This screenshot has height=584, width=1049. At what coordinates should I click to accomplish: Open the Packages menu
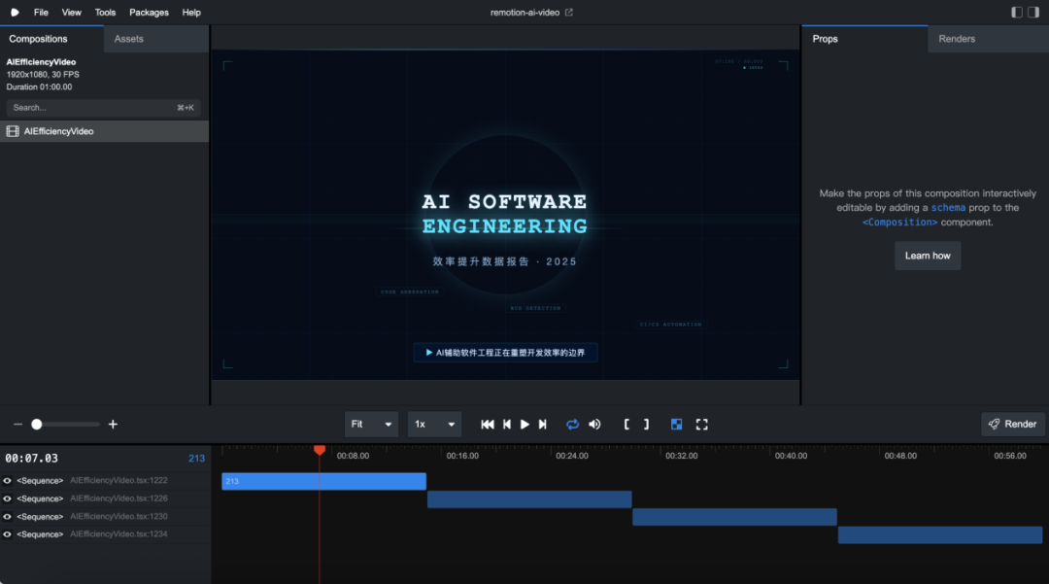coord(149,13)
